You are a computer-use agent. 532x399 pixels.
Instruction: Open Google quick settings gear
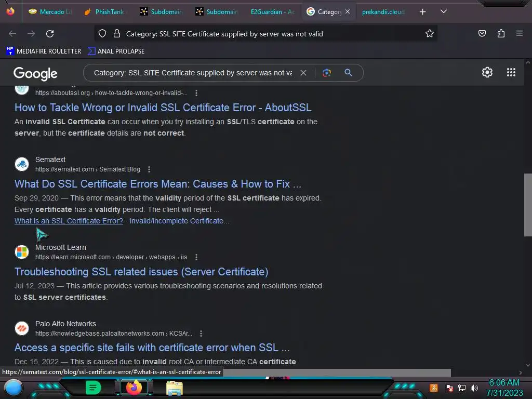click(487, 72)
